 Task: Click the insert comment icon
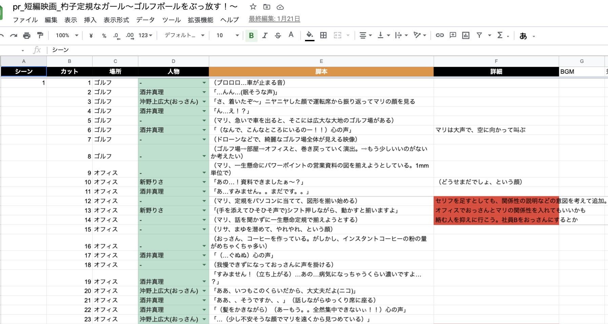click(453, 35)
